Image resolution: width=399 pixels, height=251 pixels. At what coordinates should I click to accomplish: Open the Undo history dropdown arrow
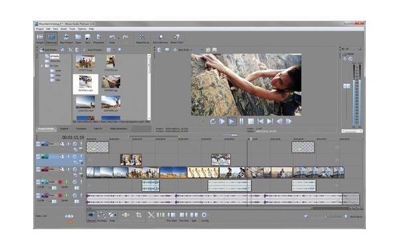pyautogui.click(x=118, y=38)
